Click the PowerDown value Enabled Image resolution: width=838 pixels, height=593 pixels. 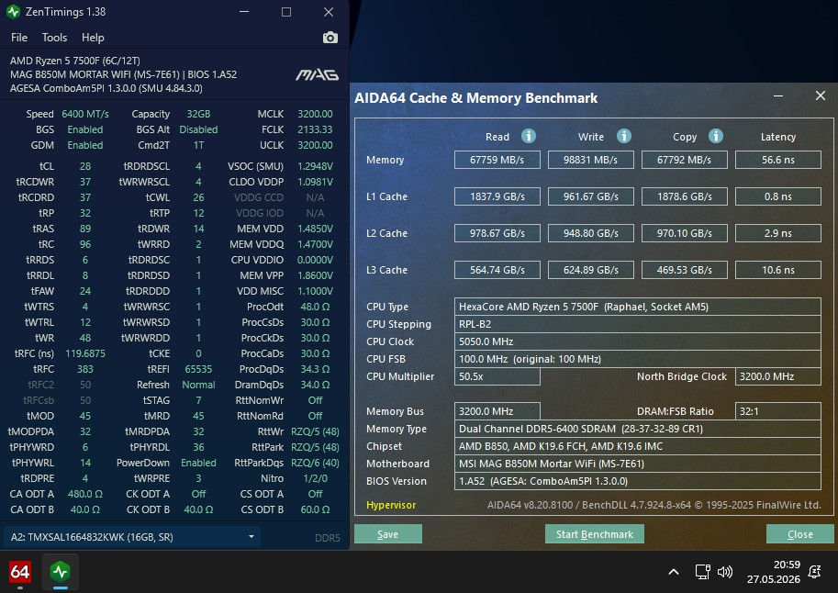point(198,463)
